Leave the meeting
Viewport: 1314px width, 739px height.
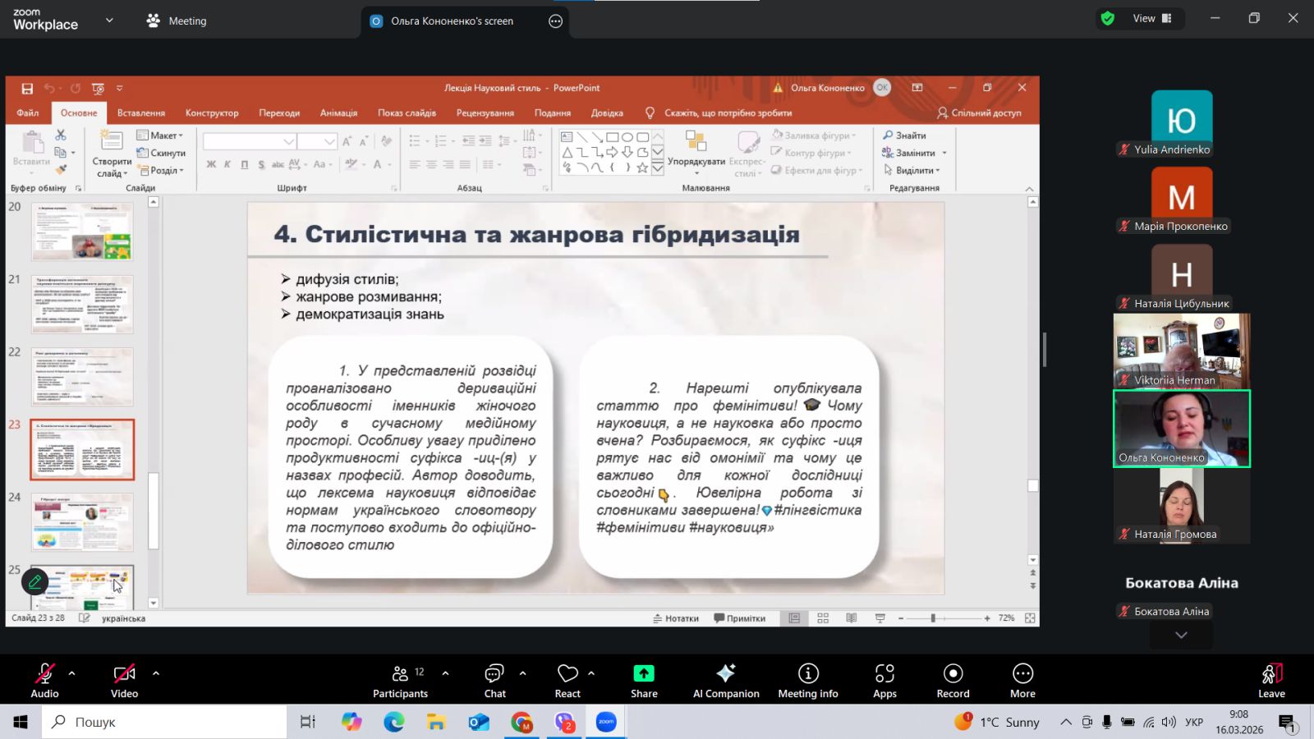1271,680
